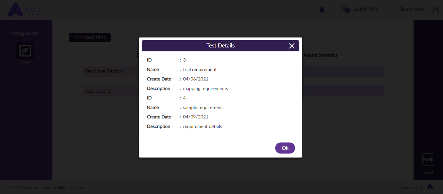443x194 pixels.
Task: Open the Demo User profile icon
Action: [x=435, y=9]
